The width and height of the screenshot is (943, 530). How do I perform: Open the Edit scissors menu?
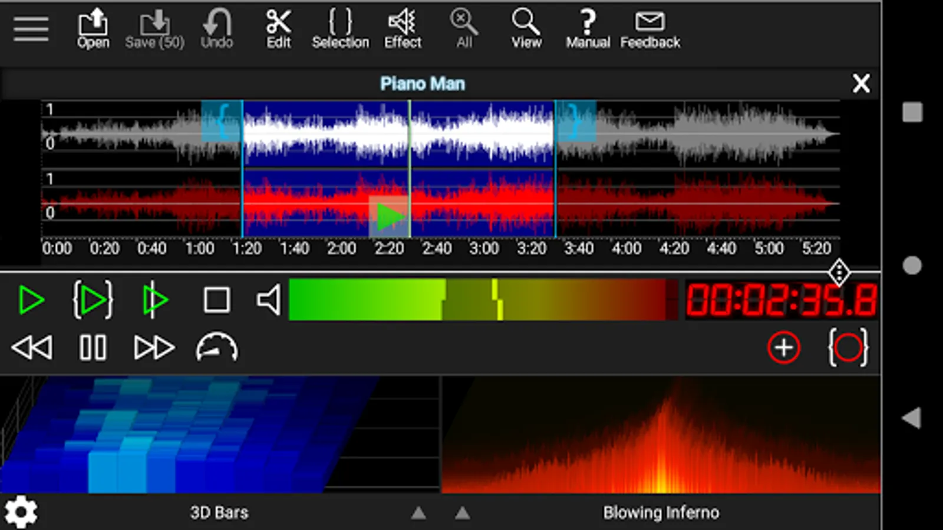pos(278,29)
